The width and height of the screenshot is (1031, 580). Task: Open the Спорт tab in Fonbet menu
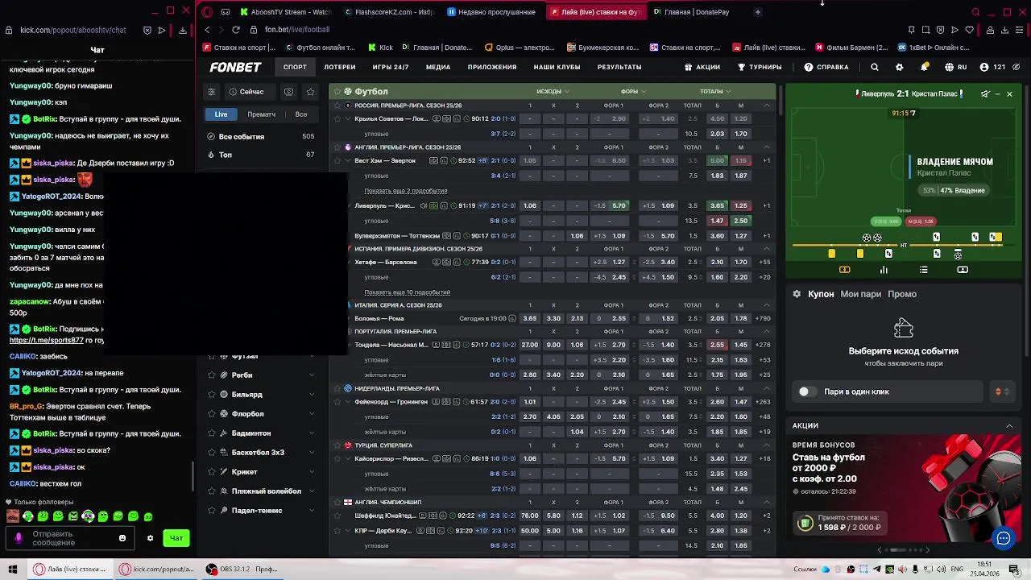click(x=295, y=68)
